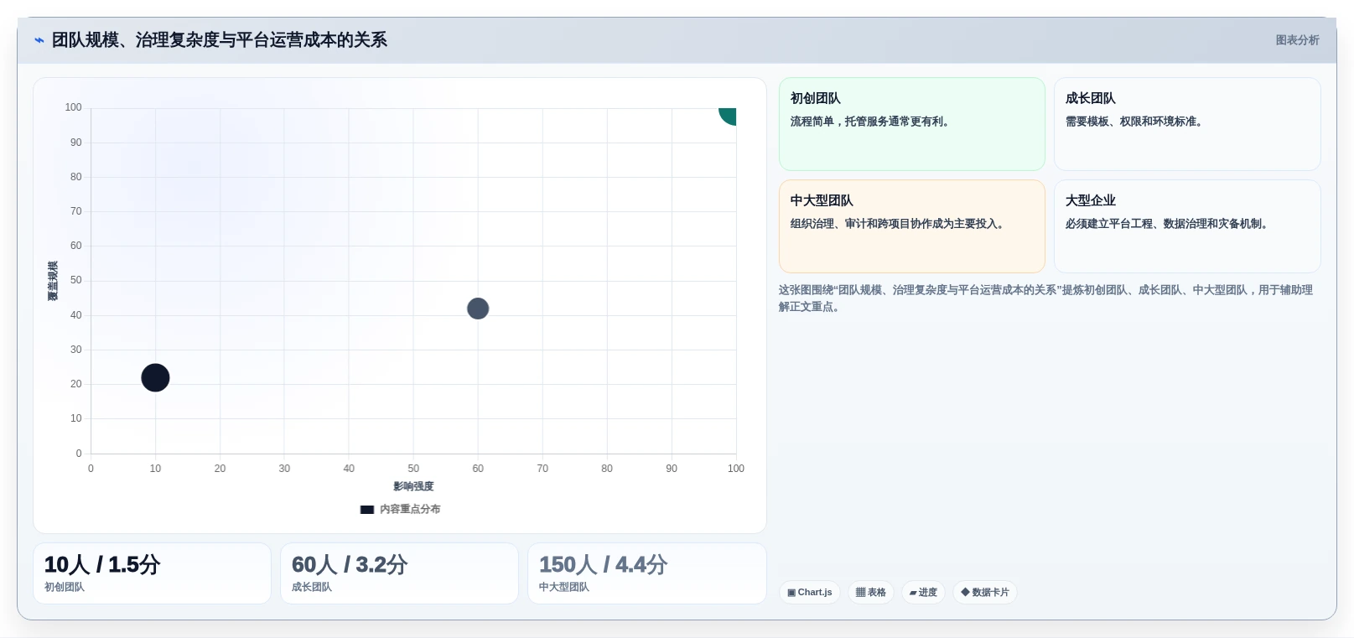The width and height of the screenshot is (1354, 638).
Task: Open the 初创团队 card
Action: click(x=912, y=124)
